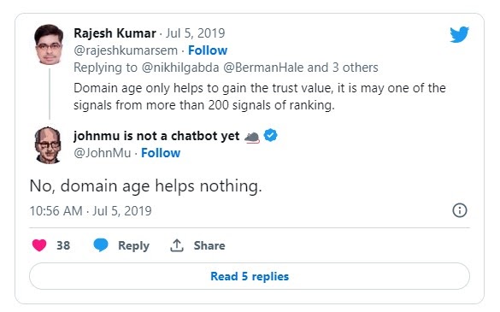This screenshot has width=500, height=312.
Task: Follow @JohnMu
Action: [161, 153]
